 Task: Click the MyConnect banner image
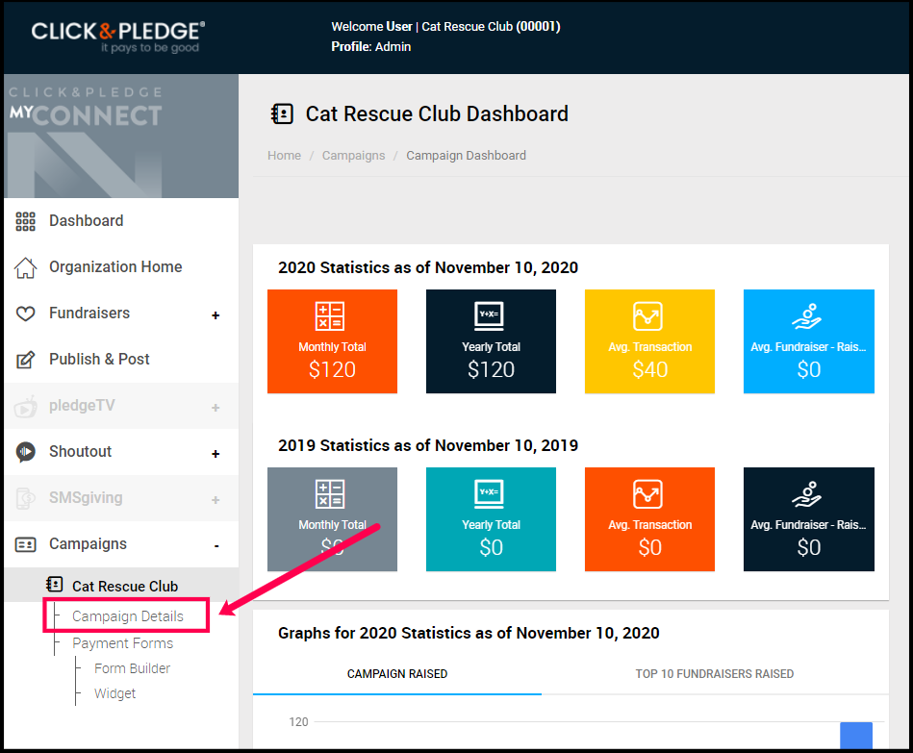click(121, 137)
